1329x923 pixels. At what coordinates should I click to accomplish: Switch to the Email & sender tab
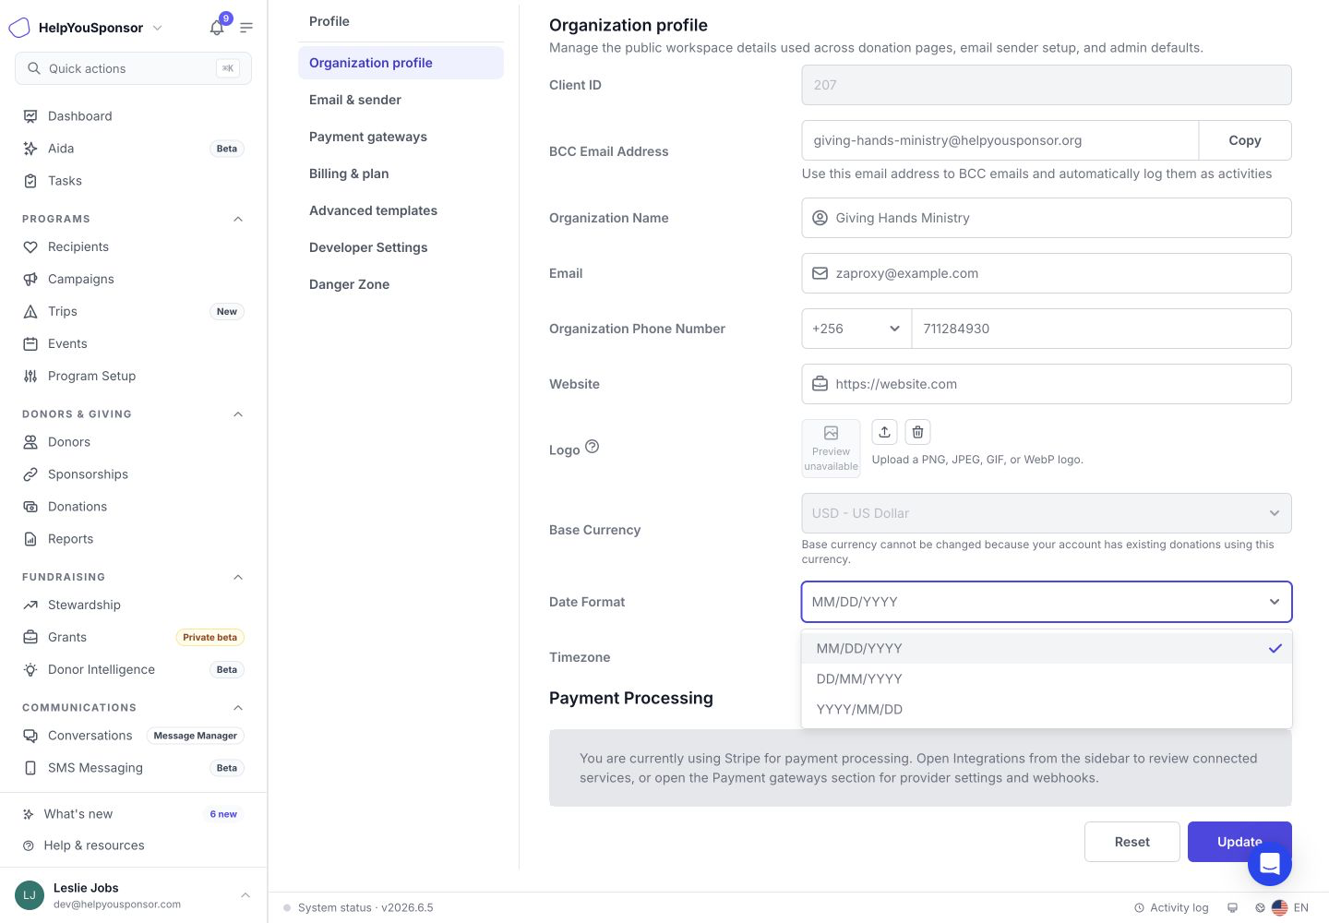[401, 100]
